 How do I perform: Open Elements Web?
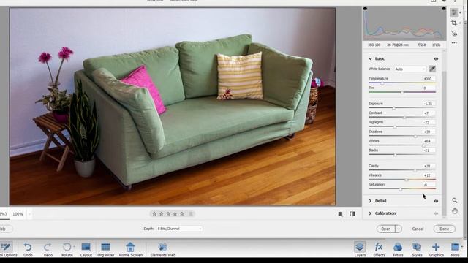click(x=162, y=249)
